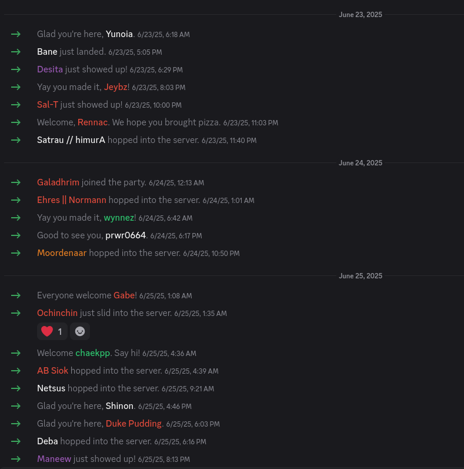The width and height of the screenshot is (464, 469).
Task: Open Ehres || Normann profile
Action: pos(72,200)
